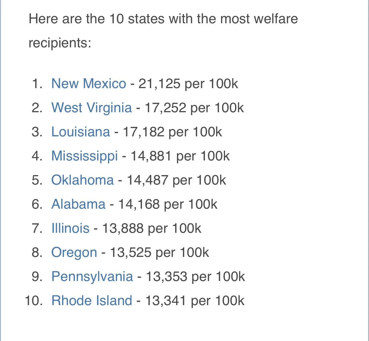Click the West Virginia link
The width and height of the screenshot is (369, 341).
(91, 108)
